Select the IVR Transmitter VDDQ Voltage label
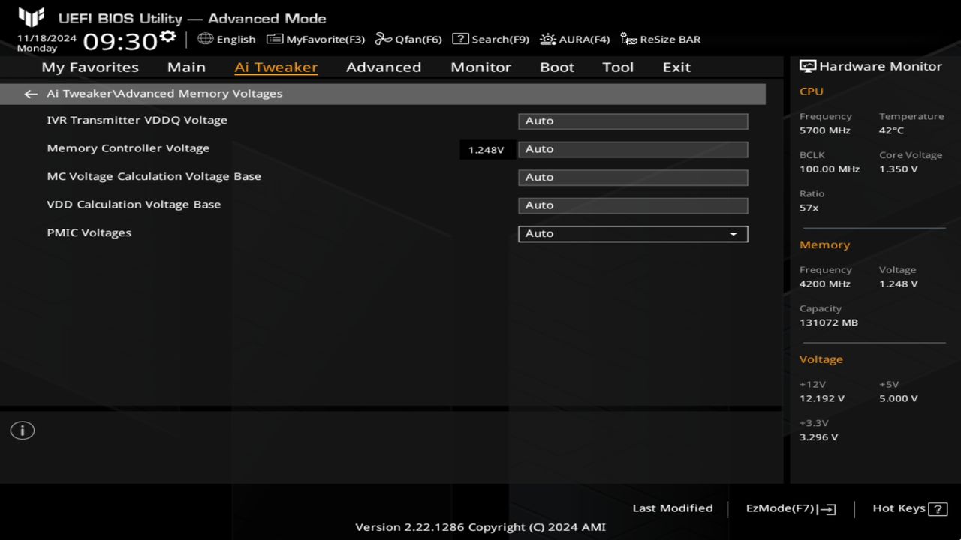This screenshot has height=540, width=961. [x=137, y=120]
